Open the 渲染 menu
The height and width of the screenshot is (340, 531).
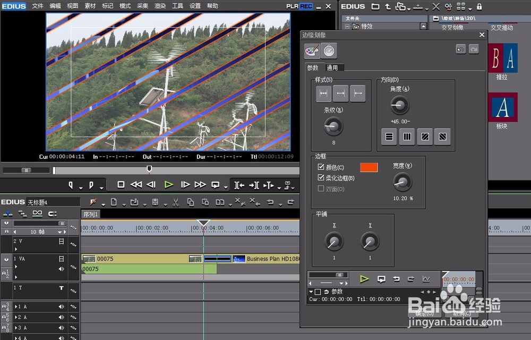160,6
